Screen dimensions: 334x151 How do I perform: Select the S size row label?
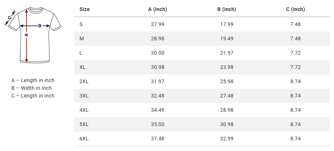[x=81, y=24]
